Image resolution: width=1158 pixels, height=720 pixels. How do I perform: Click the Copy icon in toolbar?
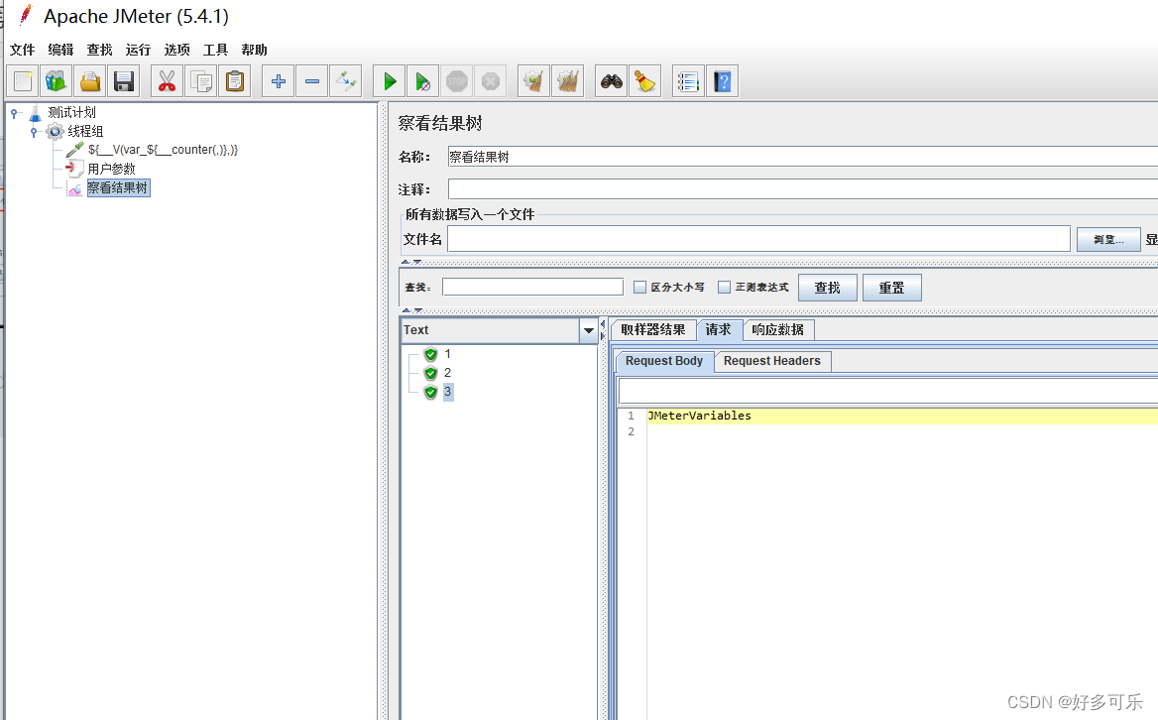201,81
